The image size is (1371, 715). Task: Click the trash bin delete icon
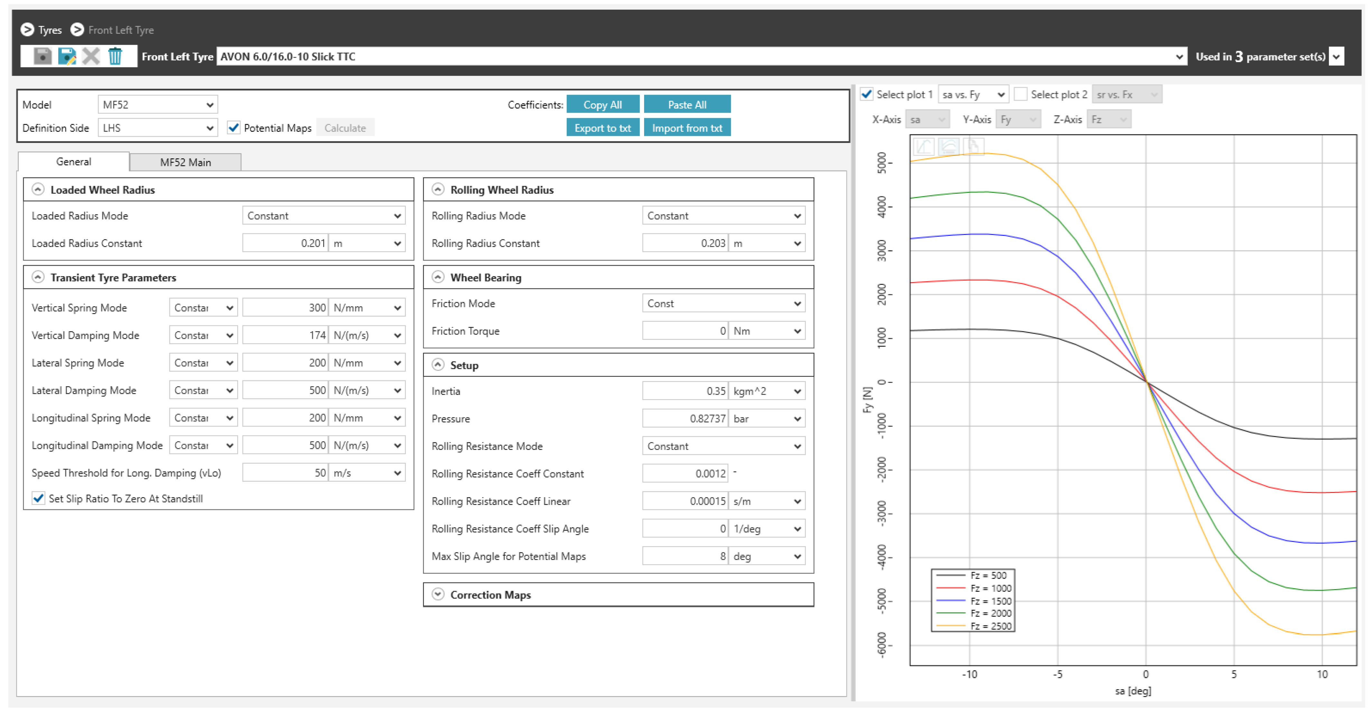point(115,56)
